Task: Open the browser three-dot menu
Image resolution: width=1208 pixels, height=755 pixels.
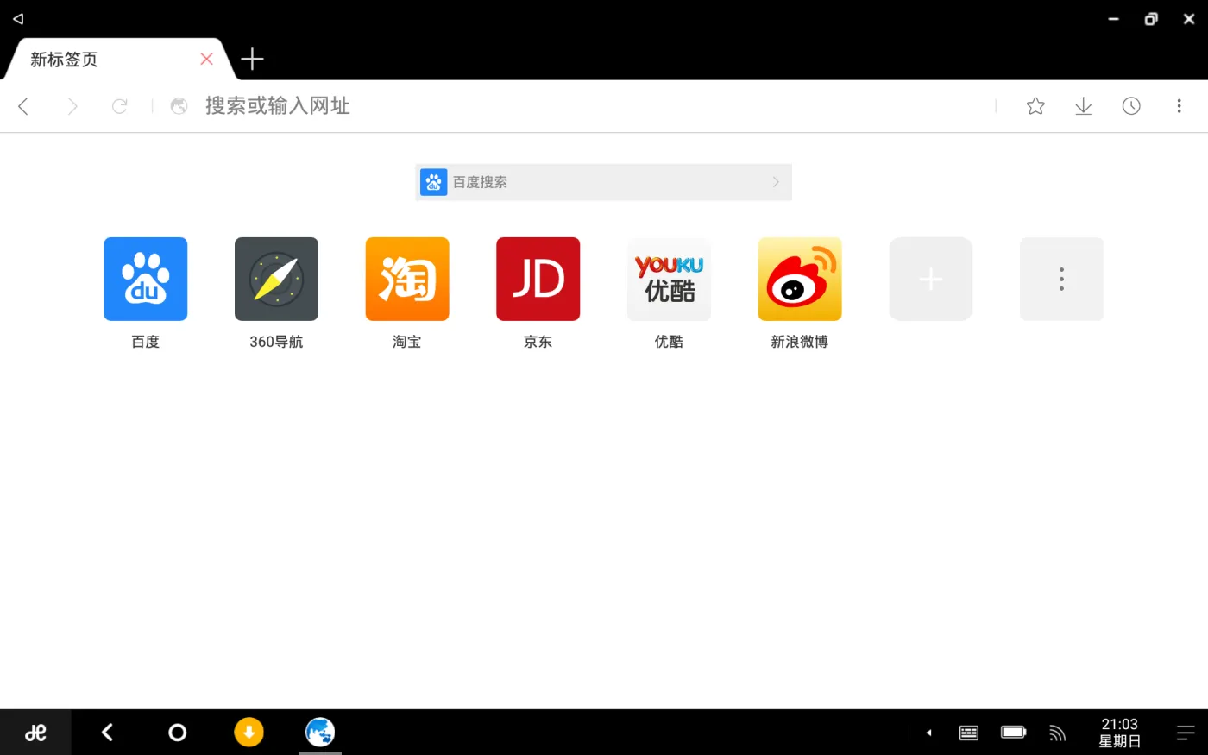Action: [x=1179, y=106]
